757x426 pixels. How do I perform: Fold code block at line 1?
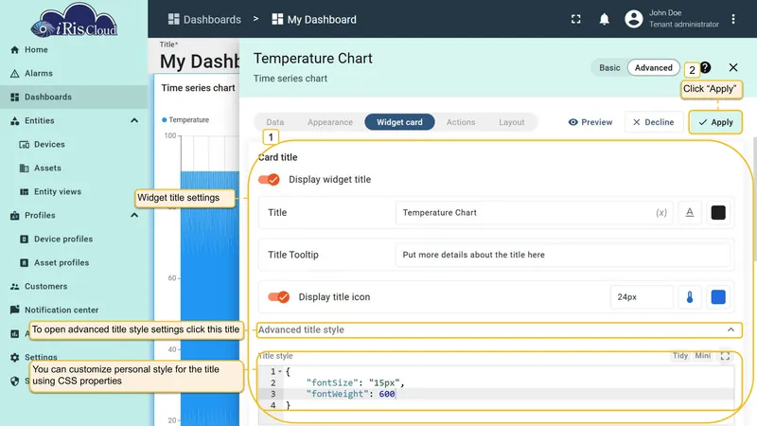[x=280, y=371]
